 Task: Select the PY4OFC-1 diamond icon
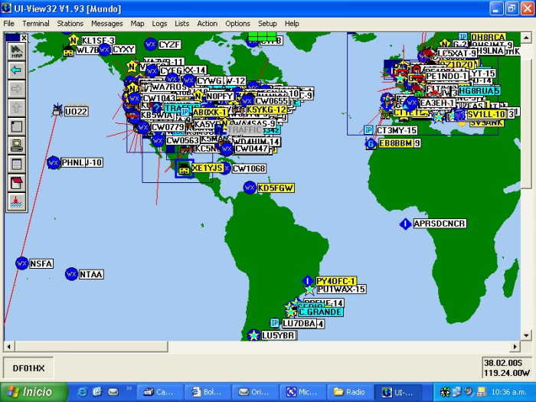[x=308, y=281]
